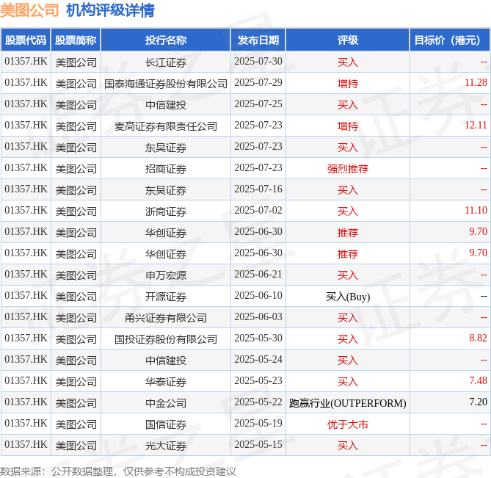Click the date 2025-06-03
This screenshot has height=478, width=491.
[258, 316]
